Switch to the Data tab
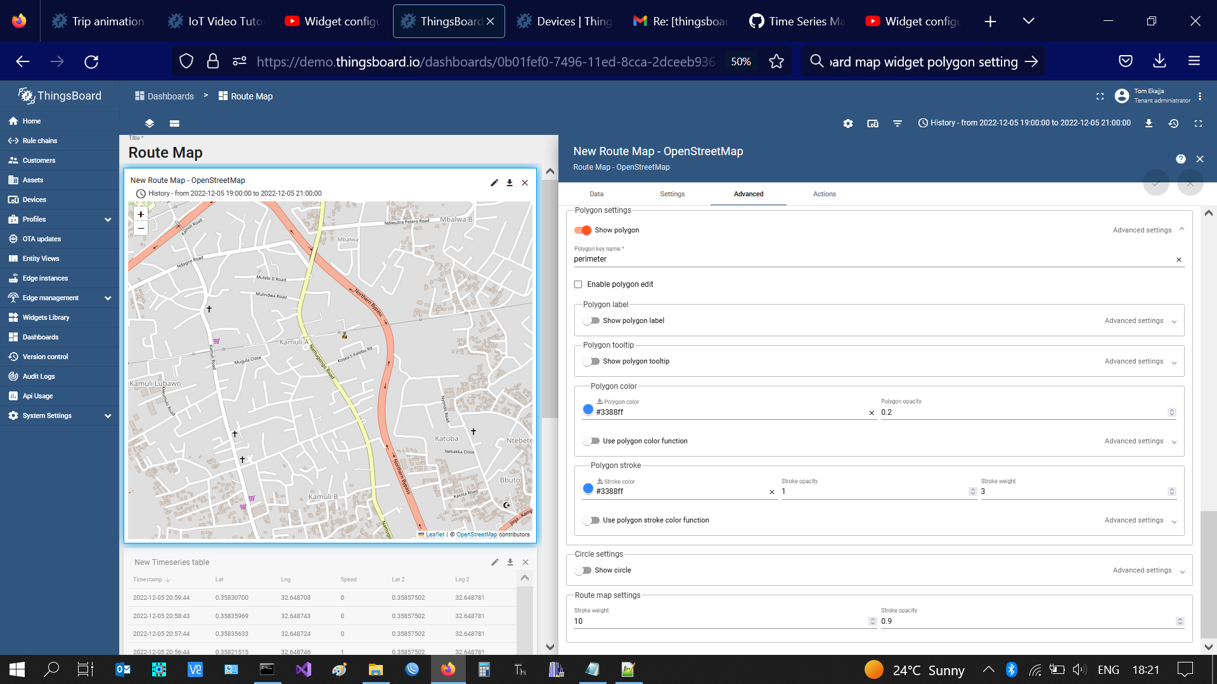Image resolution: width=1217 pixels, height=684 pixels. click(x=596, y=194)
